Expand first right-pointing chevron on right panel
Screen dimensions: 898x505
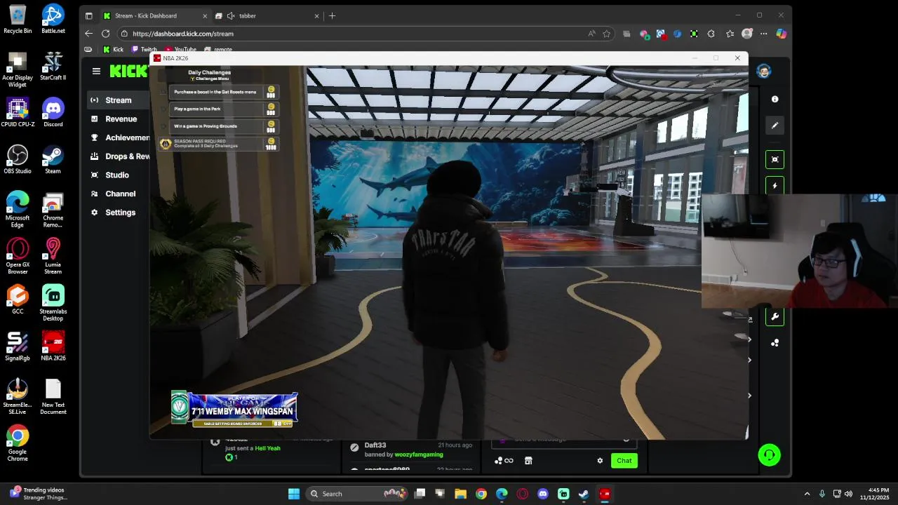(749, 340)
